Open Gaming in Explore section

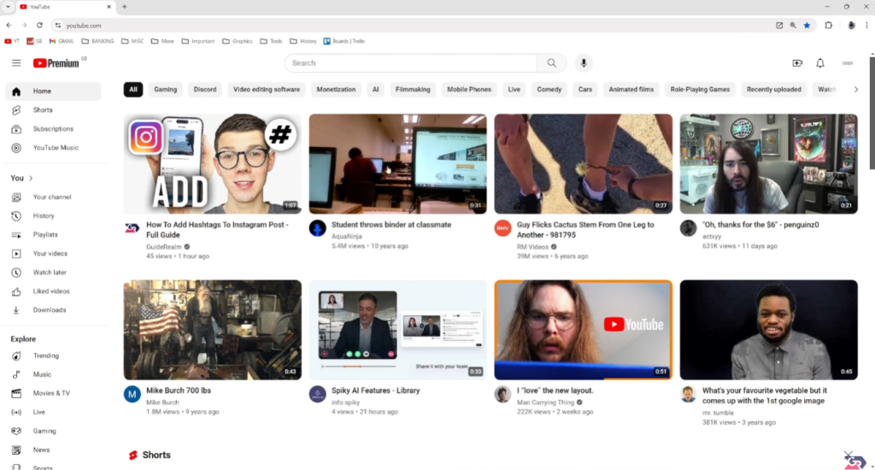pos(53,431)
